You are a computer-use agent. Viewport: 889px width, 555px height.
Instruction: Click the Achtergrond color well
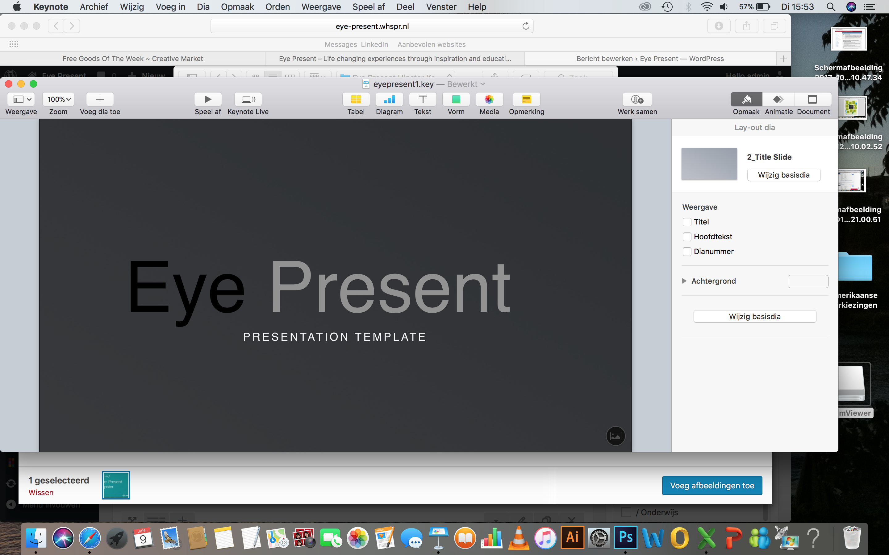[808, 281]
